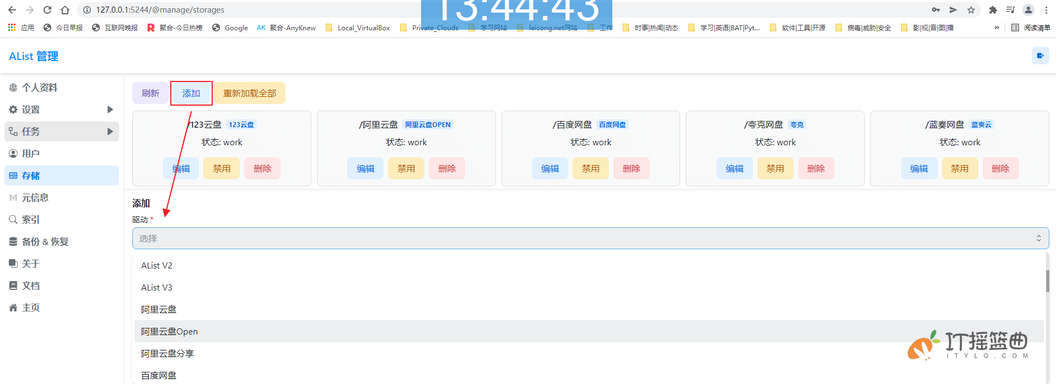The width and height of the screenshot is (1056, 384).
Task: Disable the 阿里云盘 storage
Action: pos(406,168)
